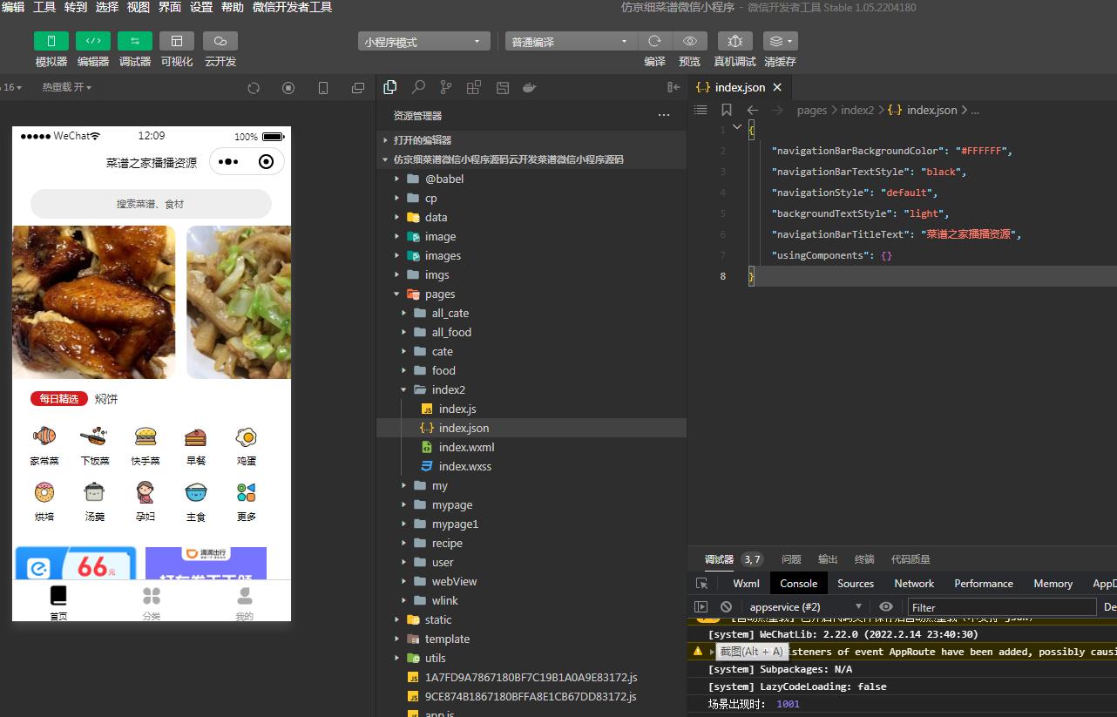Click the clear console icon
This screenshot has width=1117, height=717.
point(726,606)
